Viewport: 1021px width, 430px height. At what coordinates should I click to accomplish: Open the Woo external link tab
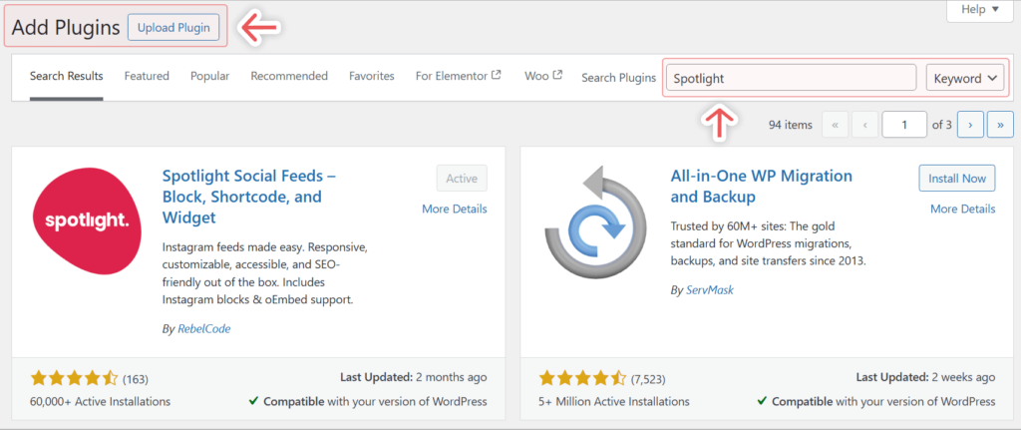pyautogui.click(x=543, y=76)
